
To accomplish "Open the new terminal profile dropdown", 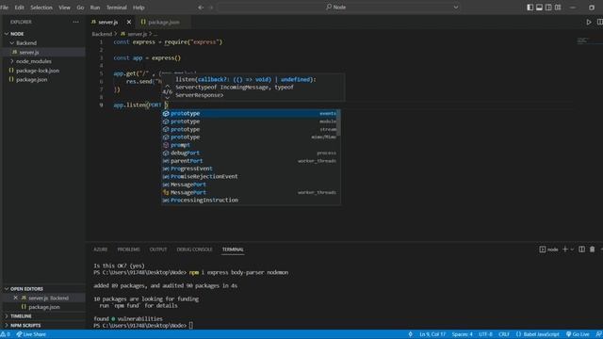I will tap(572, 250).
